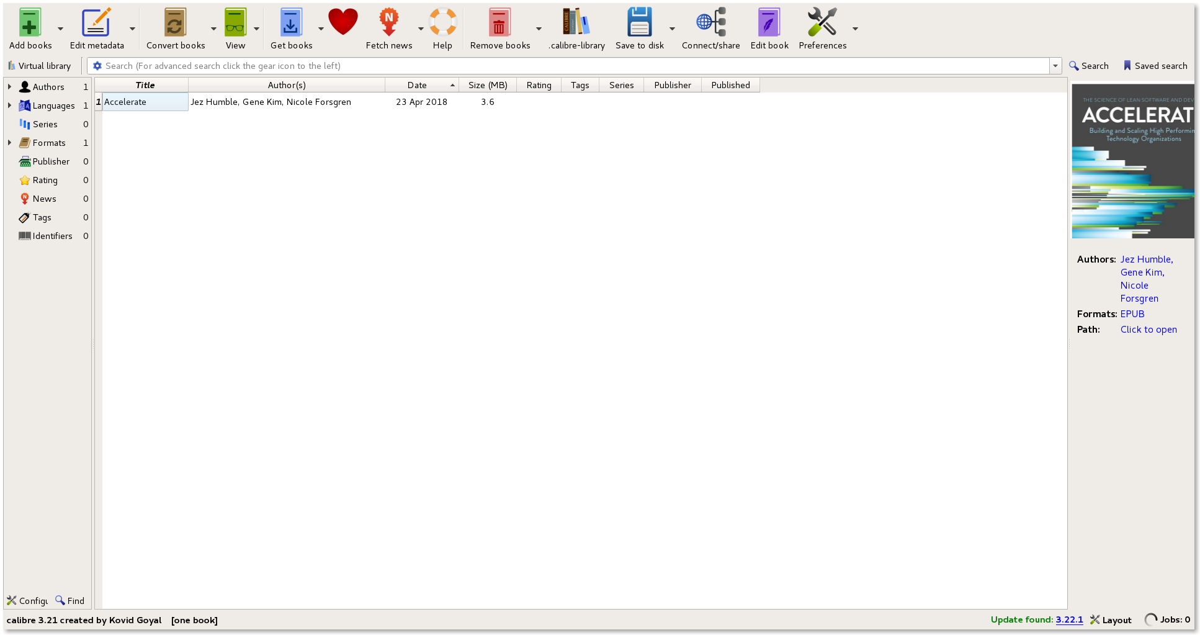Open the Get books dropdown arrow
1200x635 pixels.
(321, 29)
